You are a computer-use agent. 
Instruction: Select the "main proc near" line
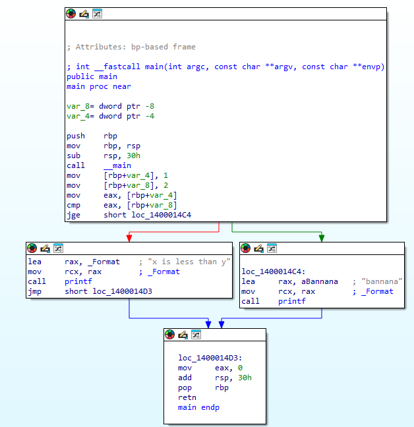pos(99,86)
